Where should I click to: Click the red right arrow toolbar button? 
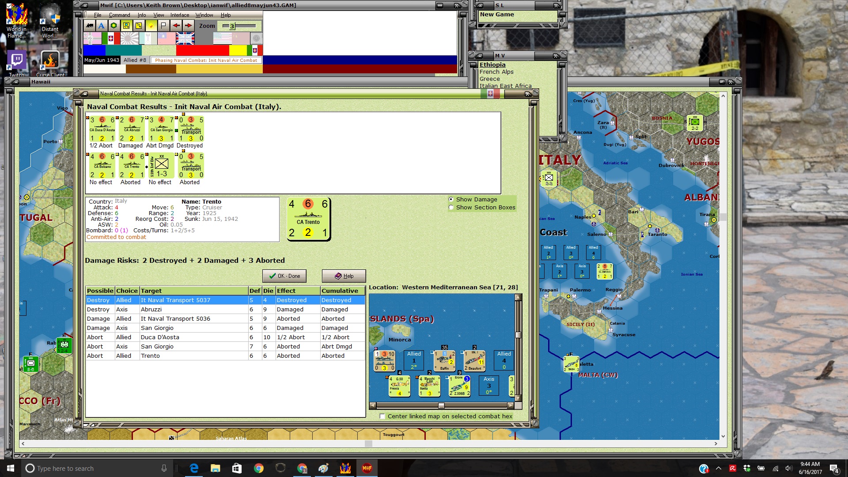189,26
